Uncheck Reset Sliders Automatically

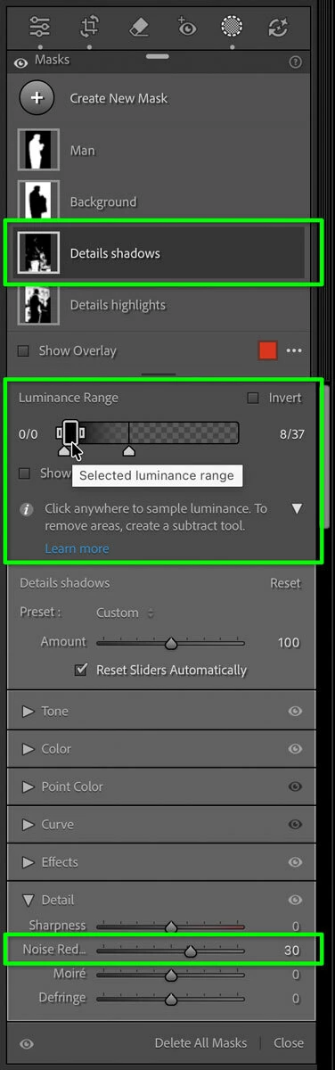(x=81, y=670)
